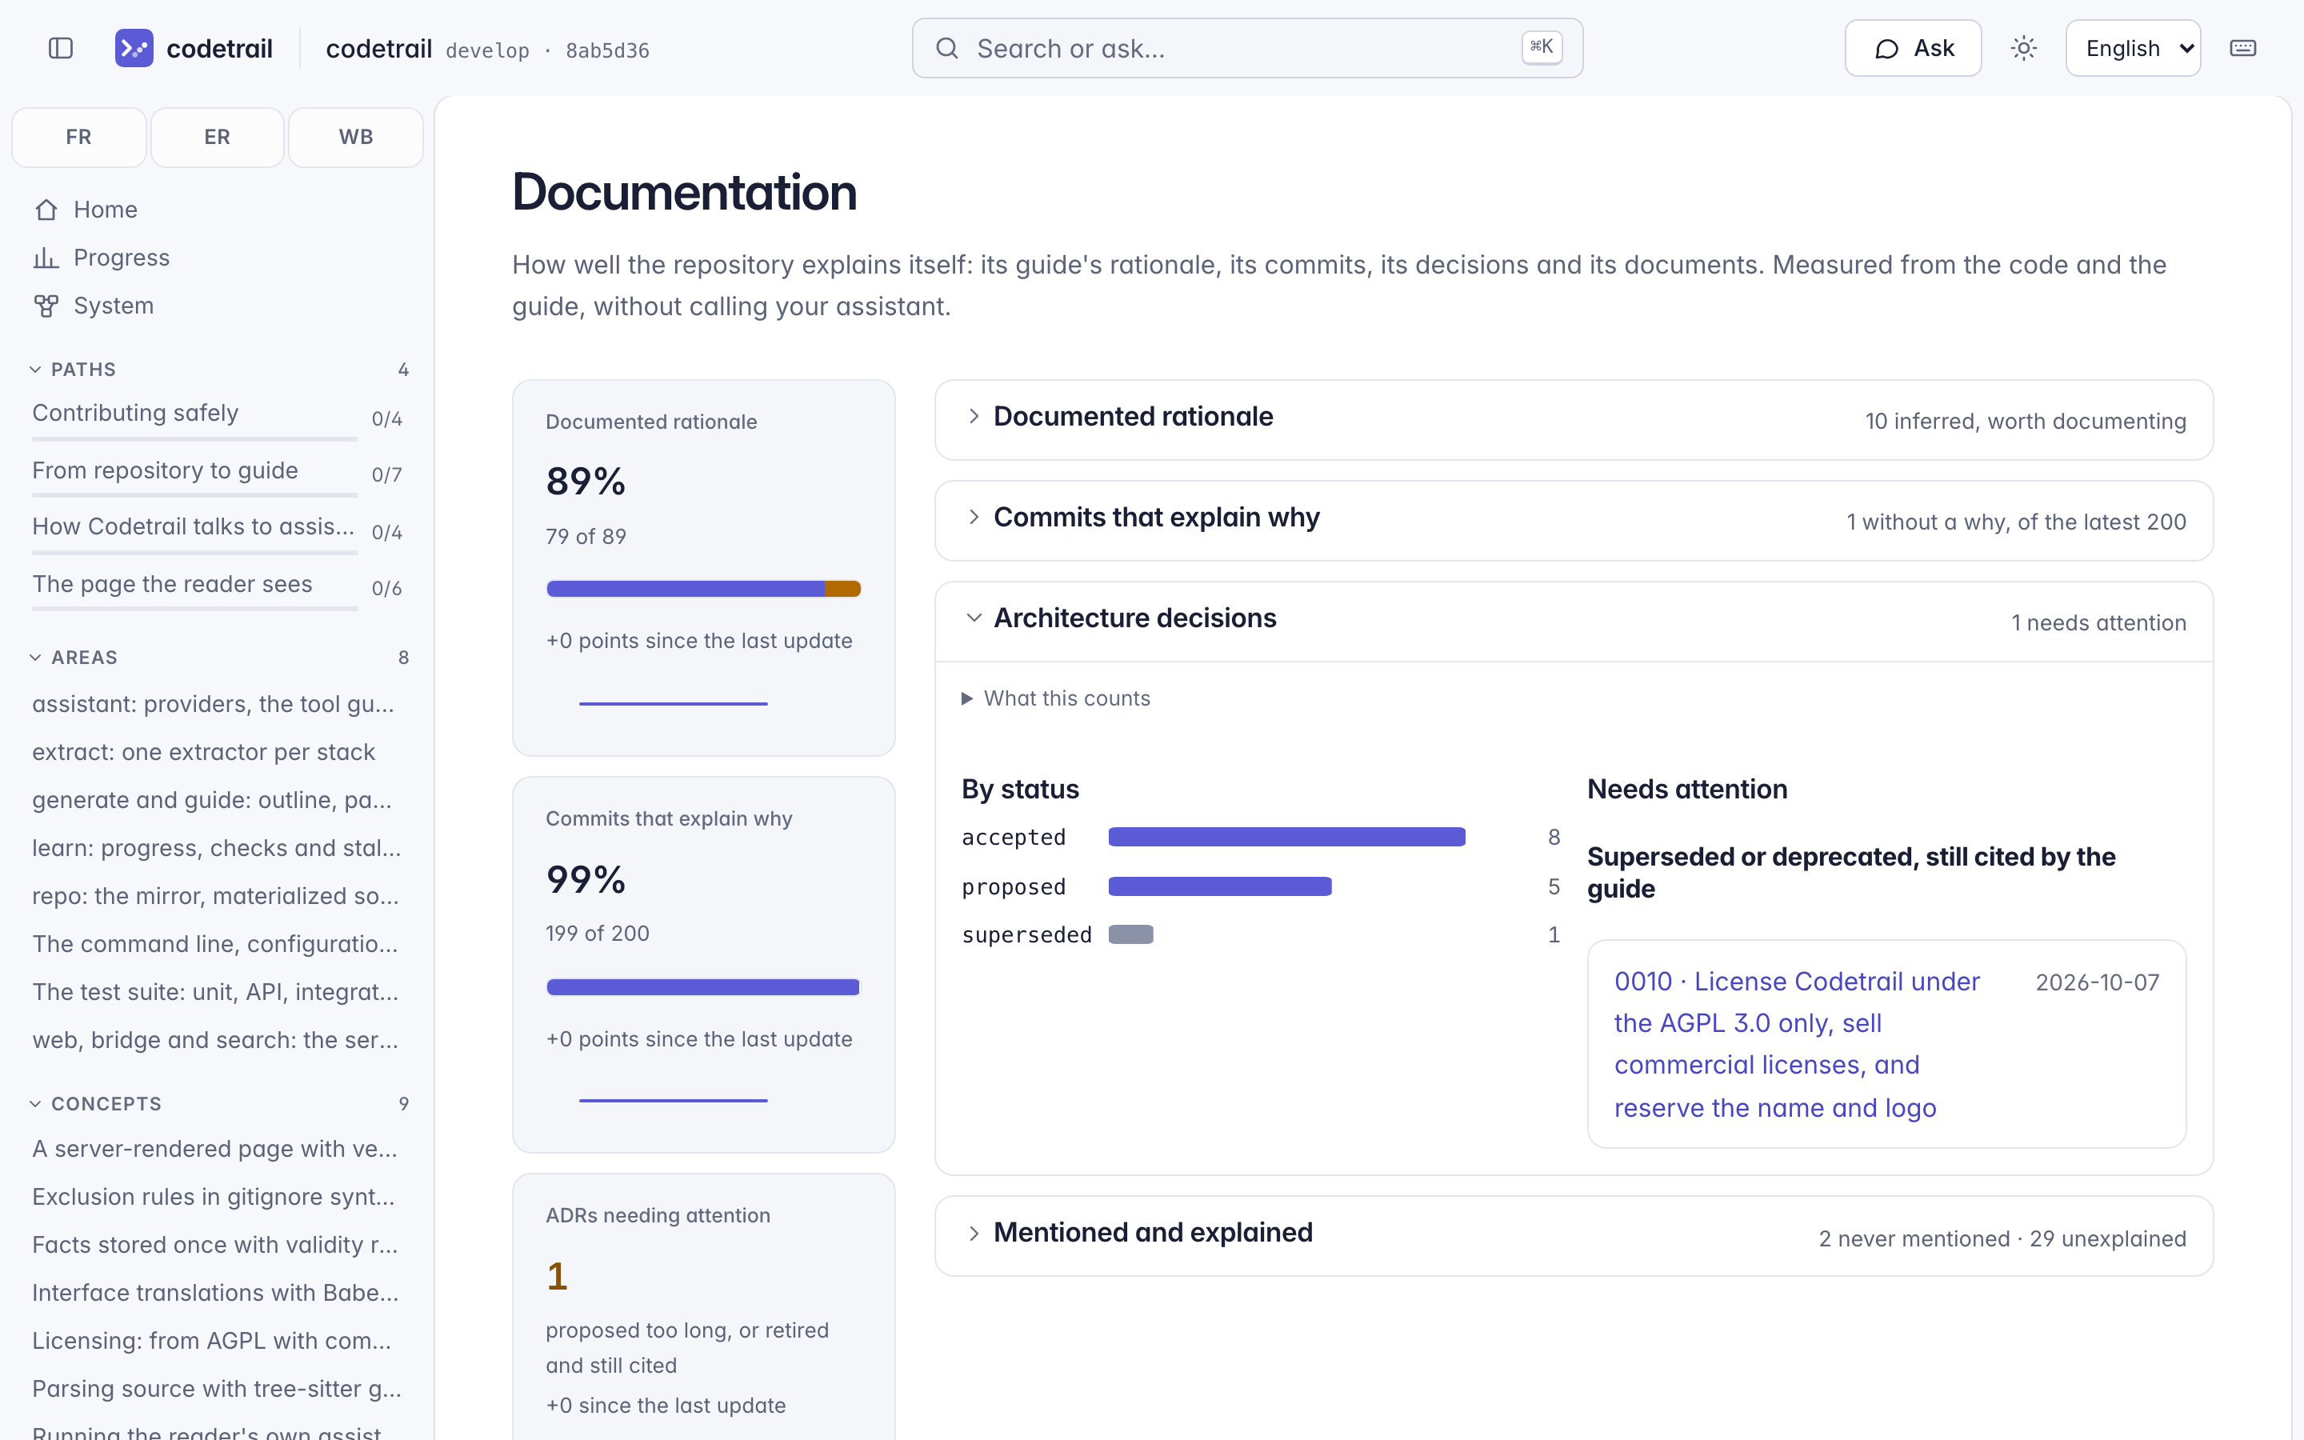Click the superseded status bar
The image size is (2304, 1440).
(1130, 934)
